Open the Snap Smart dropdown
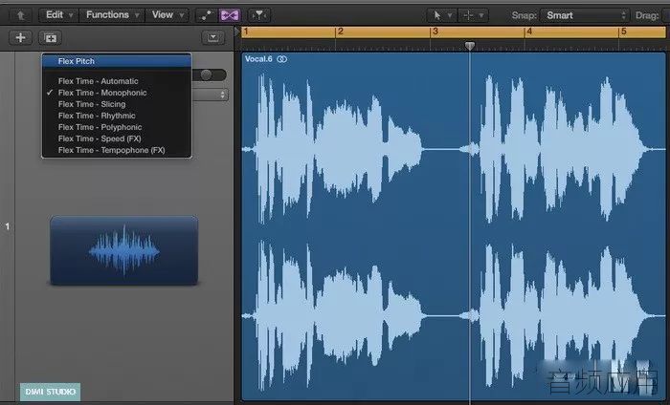670x405 pixels. [x=585, y=16]
